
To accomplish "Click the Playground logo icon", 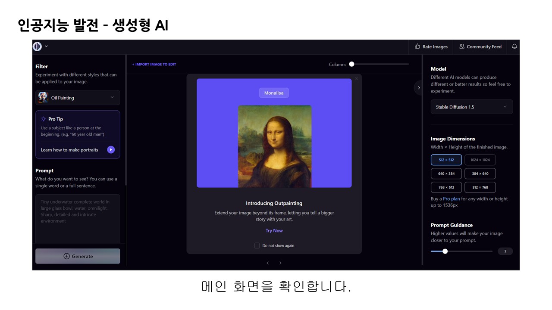I will click(x=38, y=46).
